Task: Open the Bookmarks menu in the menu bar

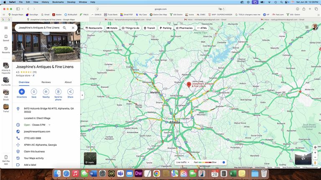Action: click(x=58, y=2)
